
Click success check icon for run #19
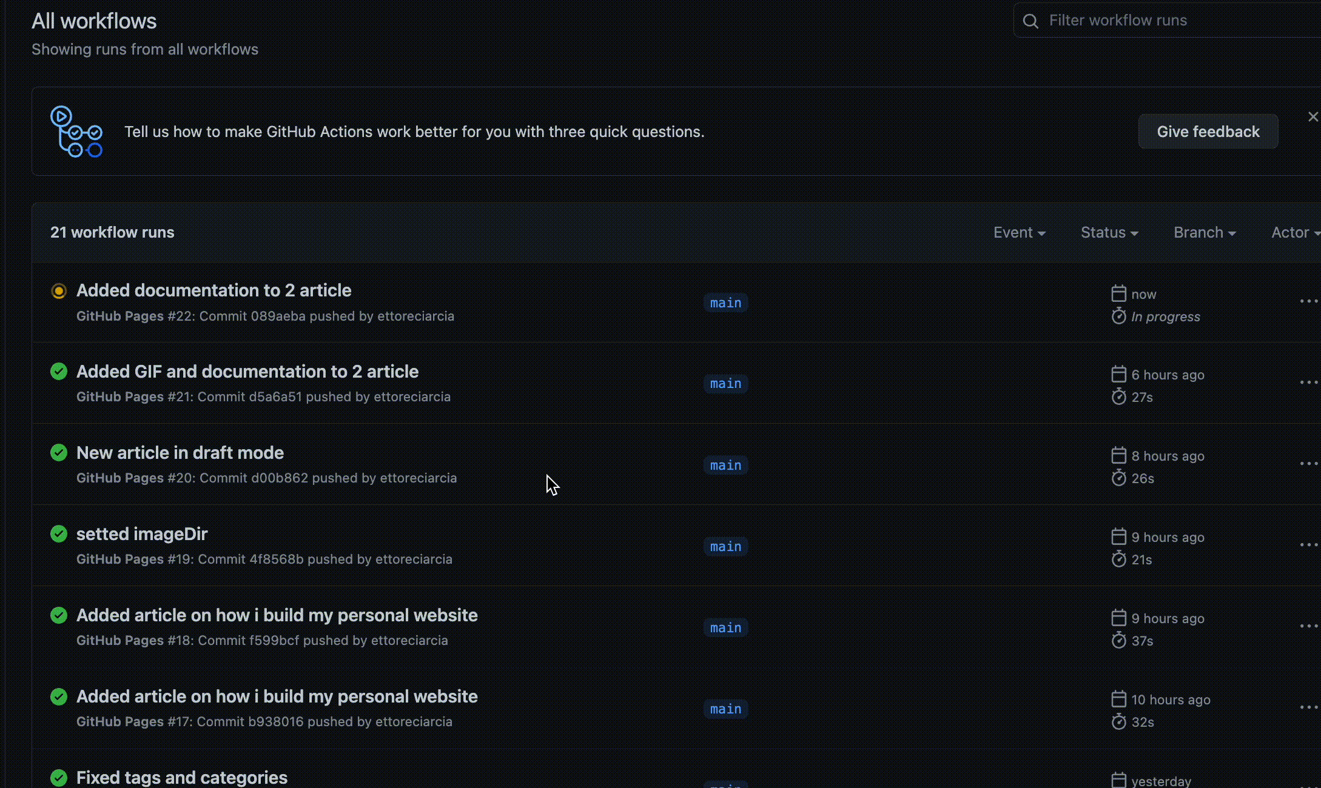59,534
